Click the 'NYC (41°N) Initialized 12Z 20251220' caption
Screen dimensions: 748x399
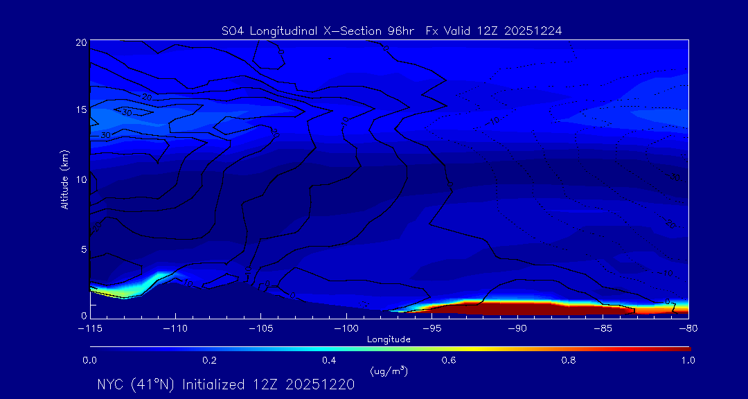(x=226, y=384)
